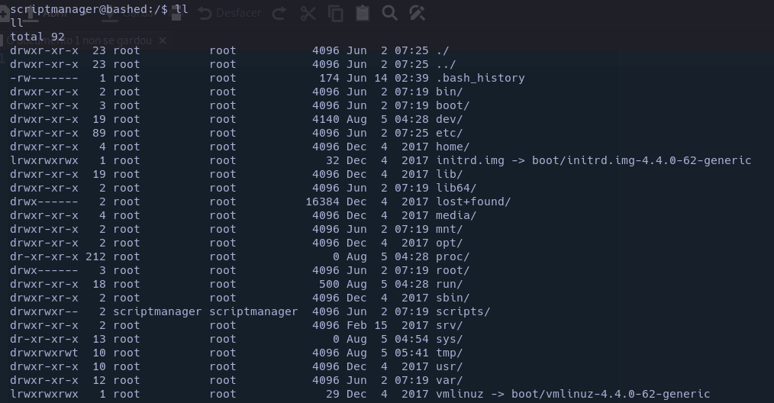Screen dimensions: 774x403
Task: Click the Desfacer undo button in the editor behind
Action: point(230,13)
